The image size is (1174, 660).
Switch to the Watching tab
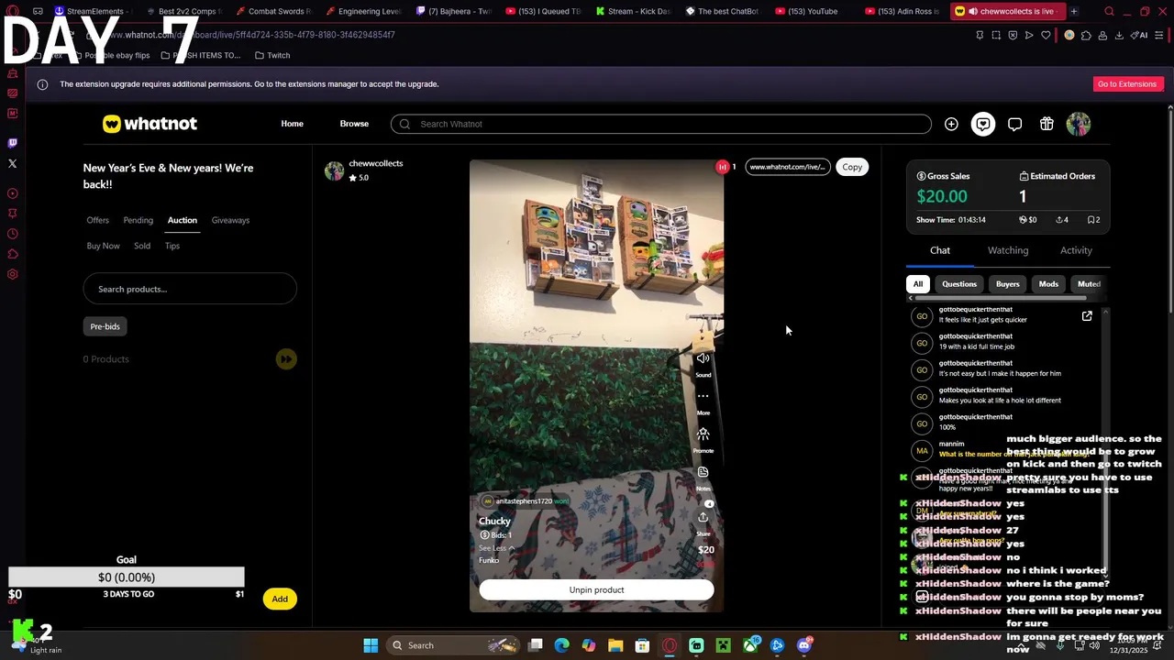[x=1008, y=250]
